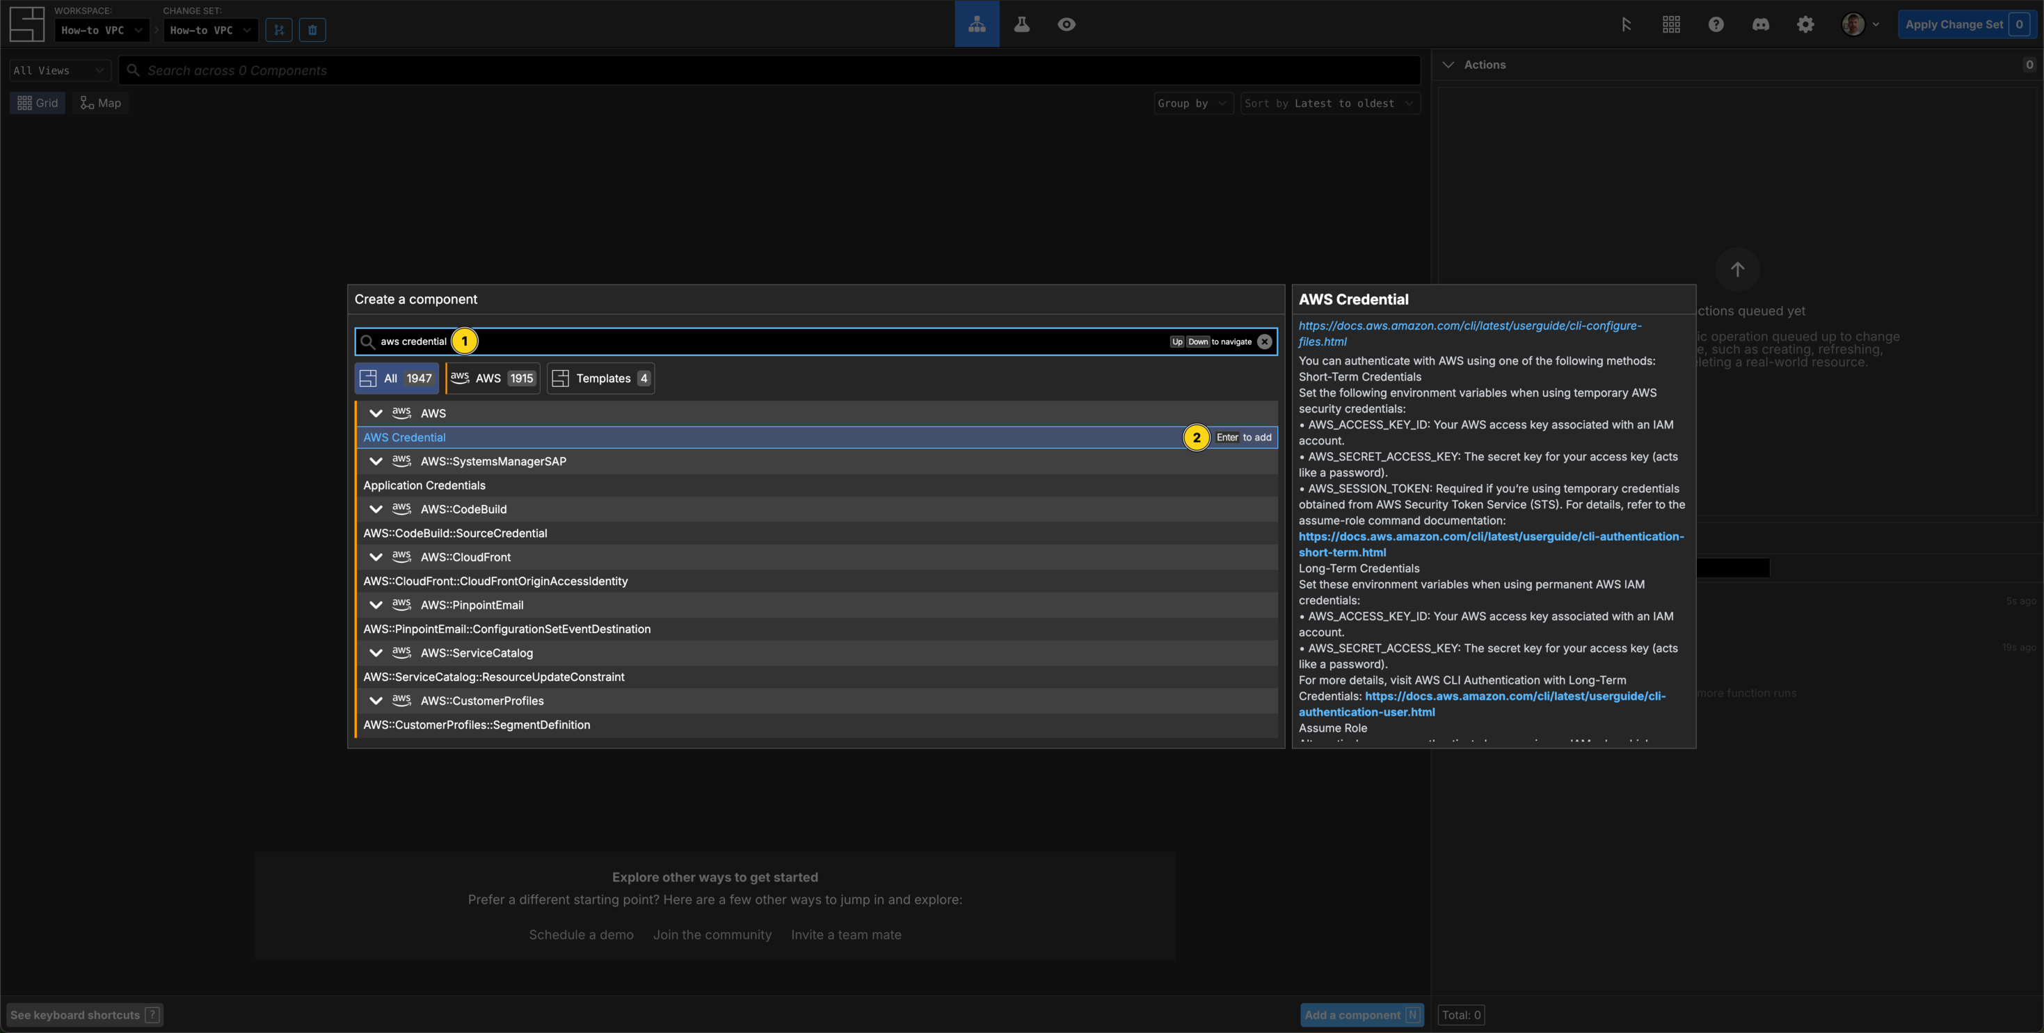The width and height of the screenshot is (2044, 1033).
Task: Open the cli-configure-files.html docs link
Action: coord(1469,334)
